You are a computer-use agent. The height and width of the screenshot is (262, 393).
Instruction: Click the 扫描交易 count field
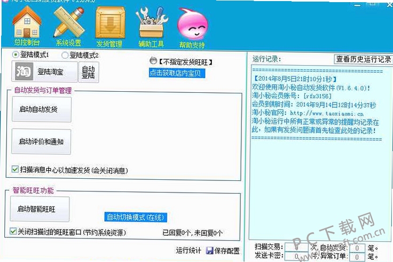pyautogui.click(x=296, y=248)
